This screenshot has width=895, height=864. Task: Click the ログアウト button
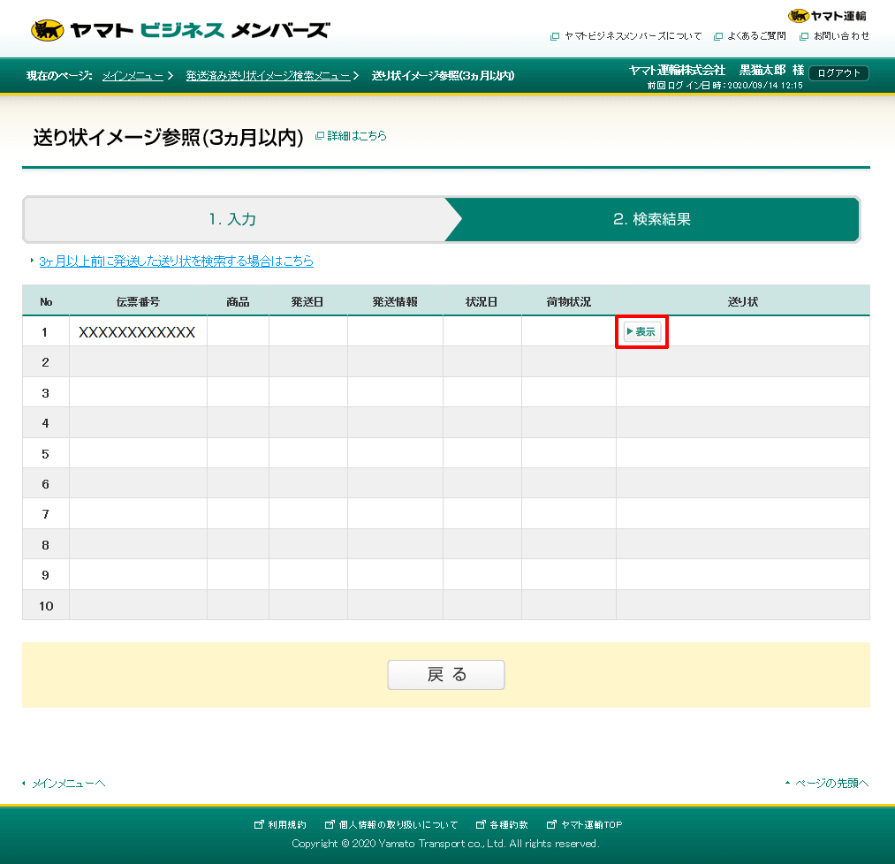click(x=837, y=73)
